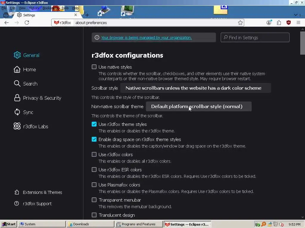Screen dimensions: 305x228
Task: Open r3dfox Support
Action: click(33, 204)
